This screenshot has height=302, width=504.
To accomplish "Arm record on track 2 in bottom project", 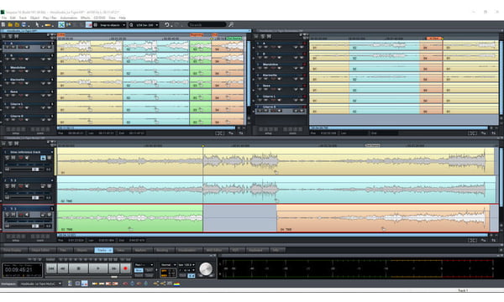I will 21,186.
